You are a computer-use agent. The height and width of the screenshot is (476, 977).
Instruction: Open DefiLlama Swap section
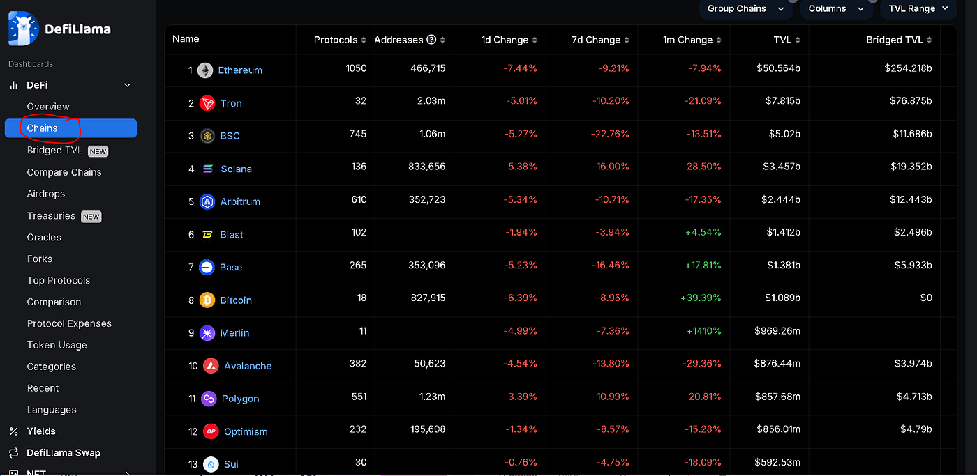click(64, 453)
